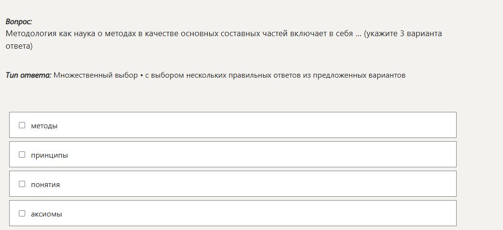Click the '(укажите 3 варианта' hint text

403,34
